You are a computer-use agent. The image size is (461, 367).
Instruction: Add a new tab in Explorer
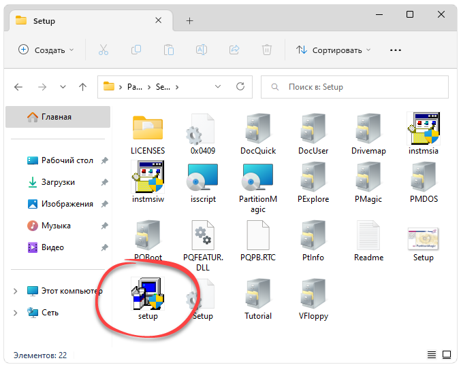pyautogui.click(x=189, y=20)
